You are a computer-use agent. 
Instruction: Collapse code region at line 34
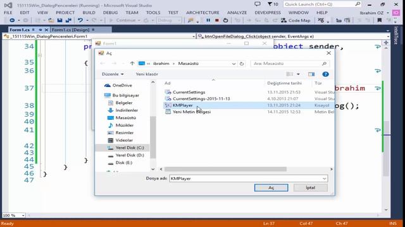pos(40,55)
